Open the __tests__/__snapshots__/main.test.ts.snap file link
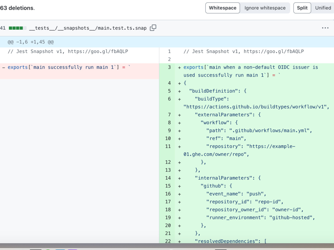 coord(88,28)
